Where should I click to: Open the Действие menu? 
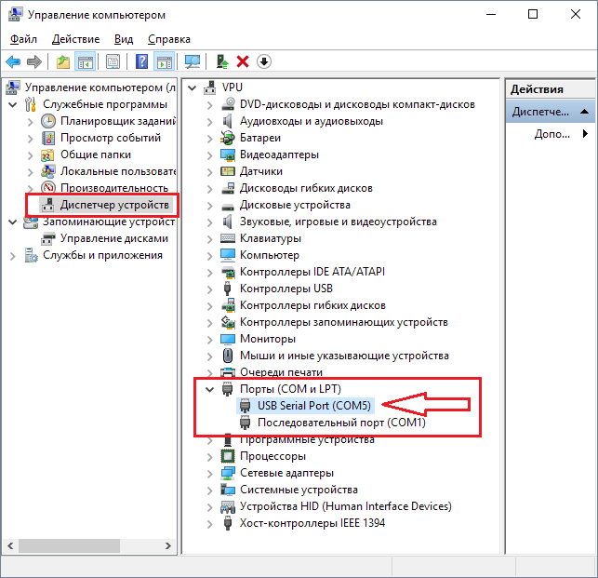coord(75,39)
